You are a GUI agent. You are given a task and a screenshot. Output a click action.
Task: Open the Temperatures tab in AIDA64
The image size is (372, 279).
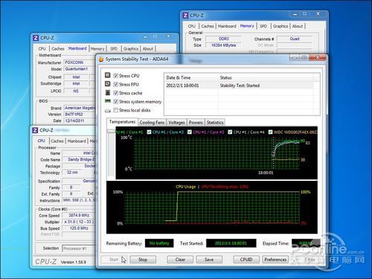click(x=122, y=122)
